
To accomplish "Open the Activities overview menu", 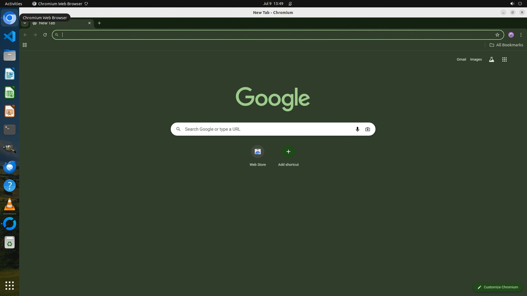I will 13,4.
